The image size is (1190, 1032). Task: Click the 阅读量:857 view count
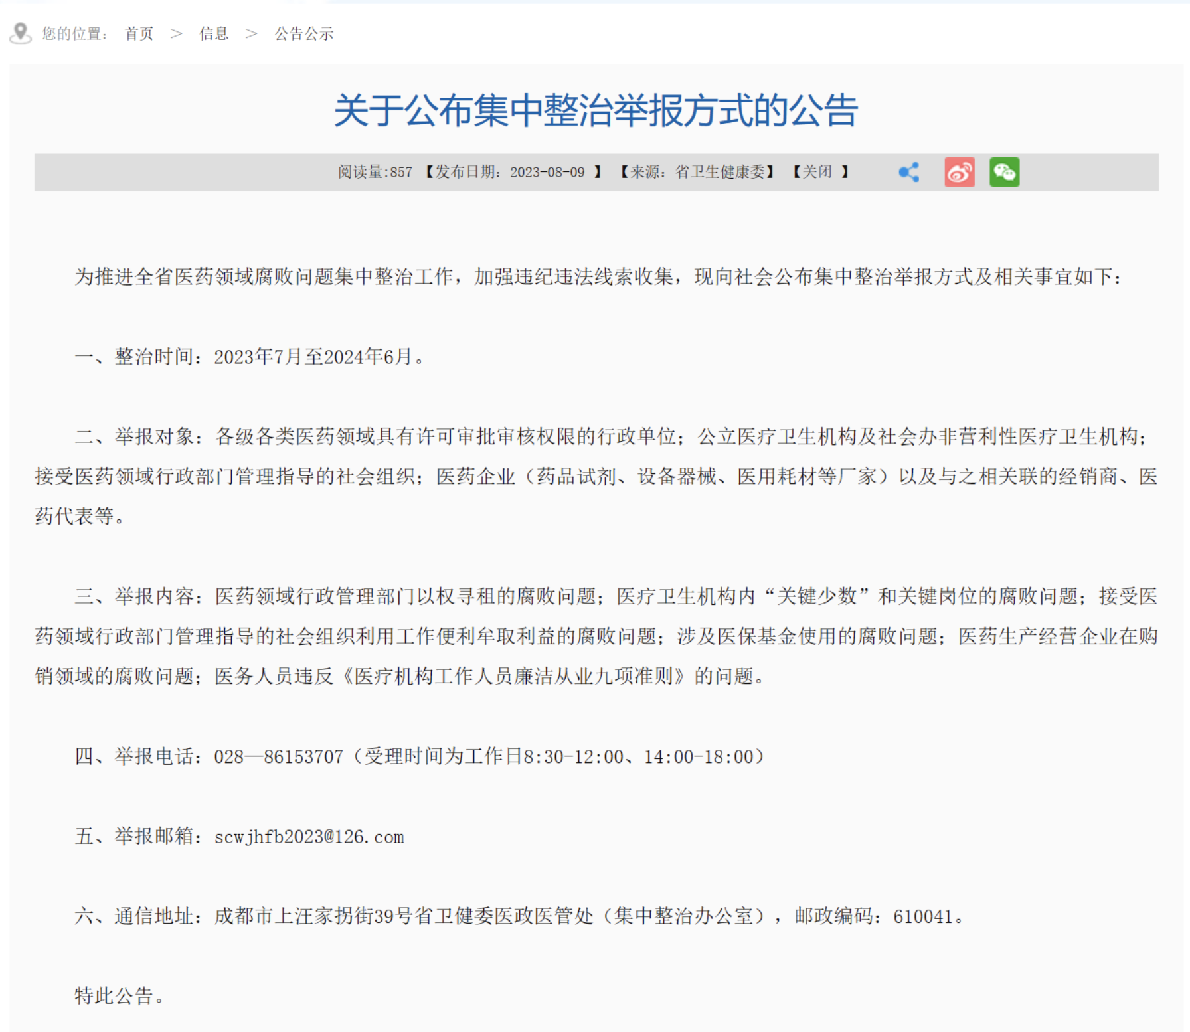point(375,173)
